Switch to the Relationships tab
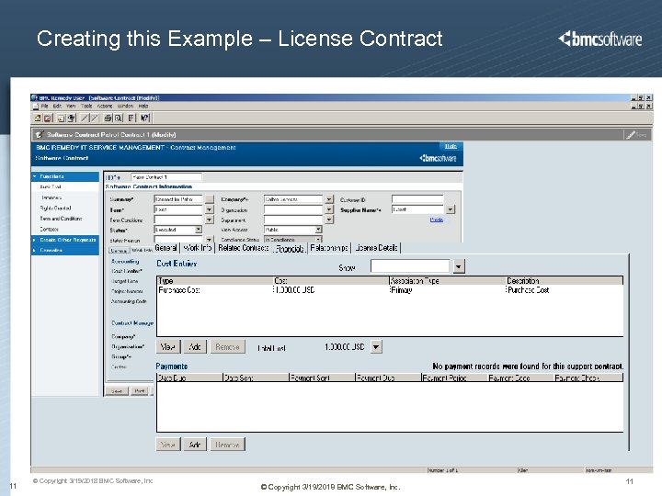 click(329, 248)
